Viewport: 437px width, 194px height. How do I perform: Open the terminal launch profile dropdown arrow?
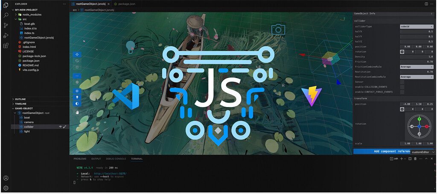405,159
